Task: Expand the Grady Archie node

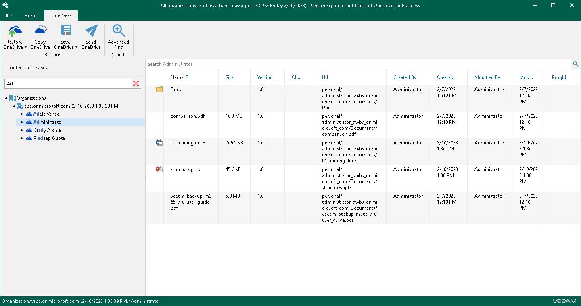Action: [x=22, y=130]
